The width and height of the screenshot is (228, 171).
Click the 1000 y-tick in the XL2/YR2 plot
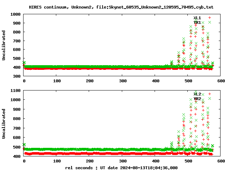(x=15, y=100)
